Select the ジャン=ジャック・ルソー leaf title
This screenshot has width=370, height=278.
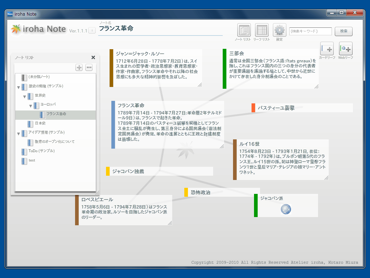(140, 54)
